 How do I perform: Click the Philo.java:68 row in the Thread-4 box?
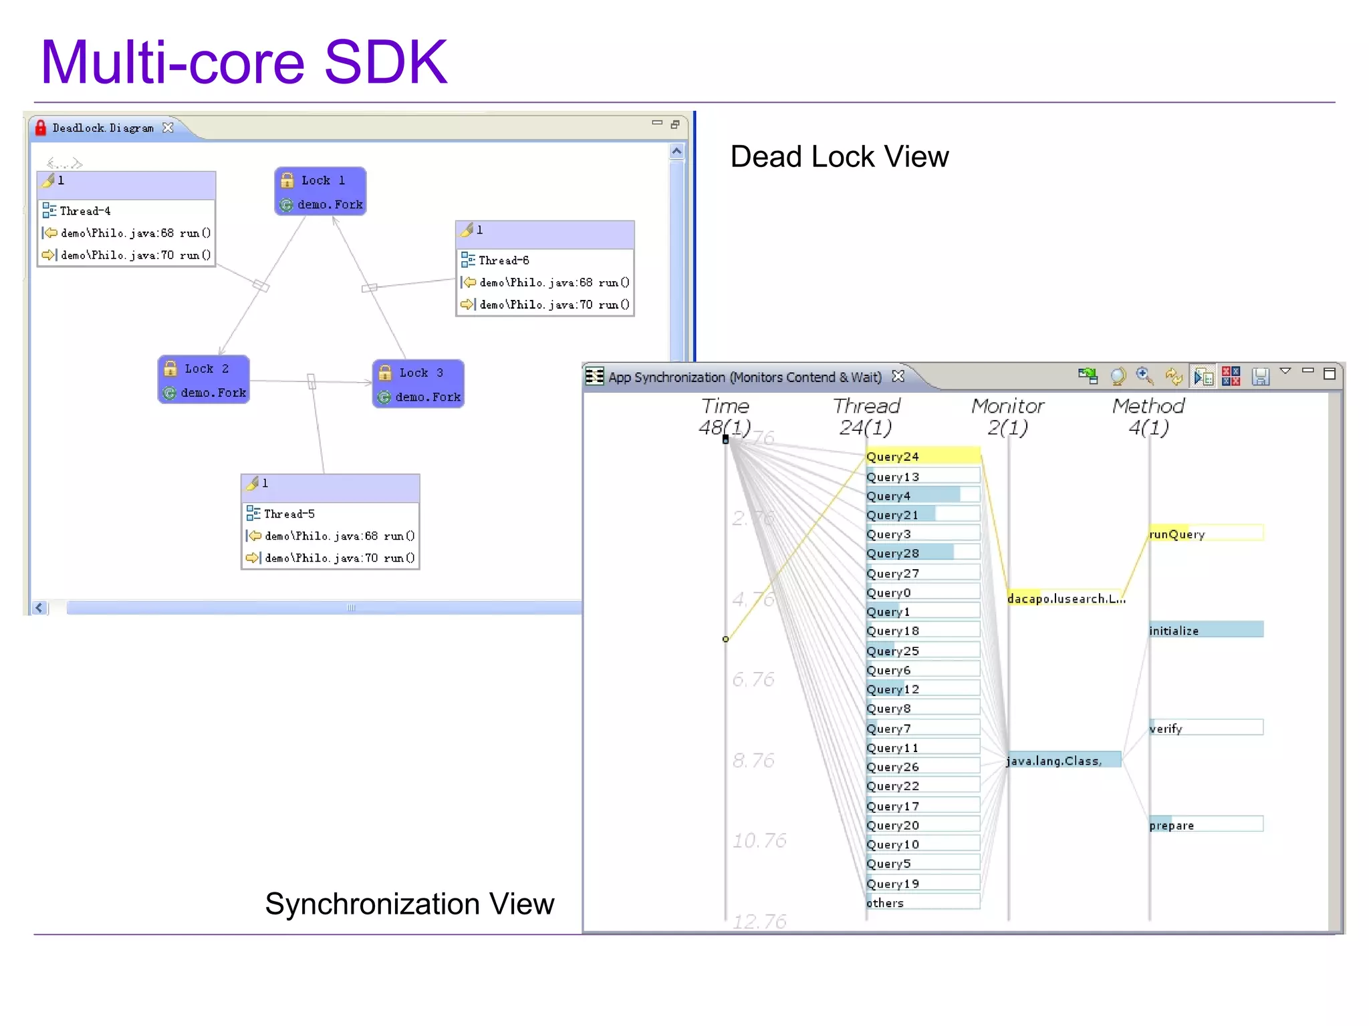pos(126,232)
